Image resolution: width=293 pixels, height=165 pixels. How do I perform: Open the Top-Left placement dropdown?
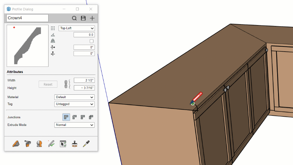(x=77, y=28)
